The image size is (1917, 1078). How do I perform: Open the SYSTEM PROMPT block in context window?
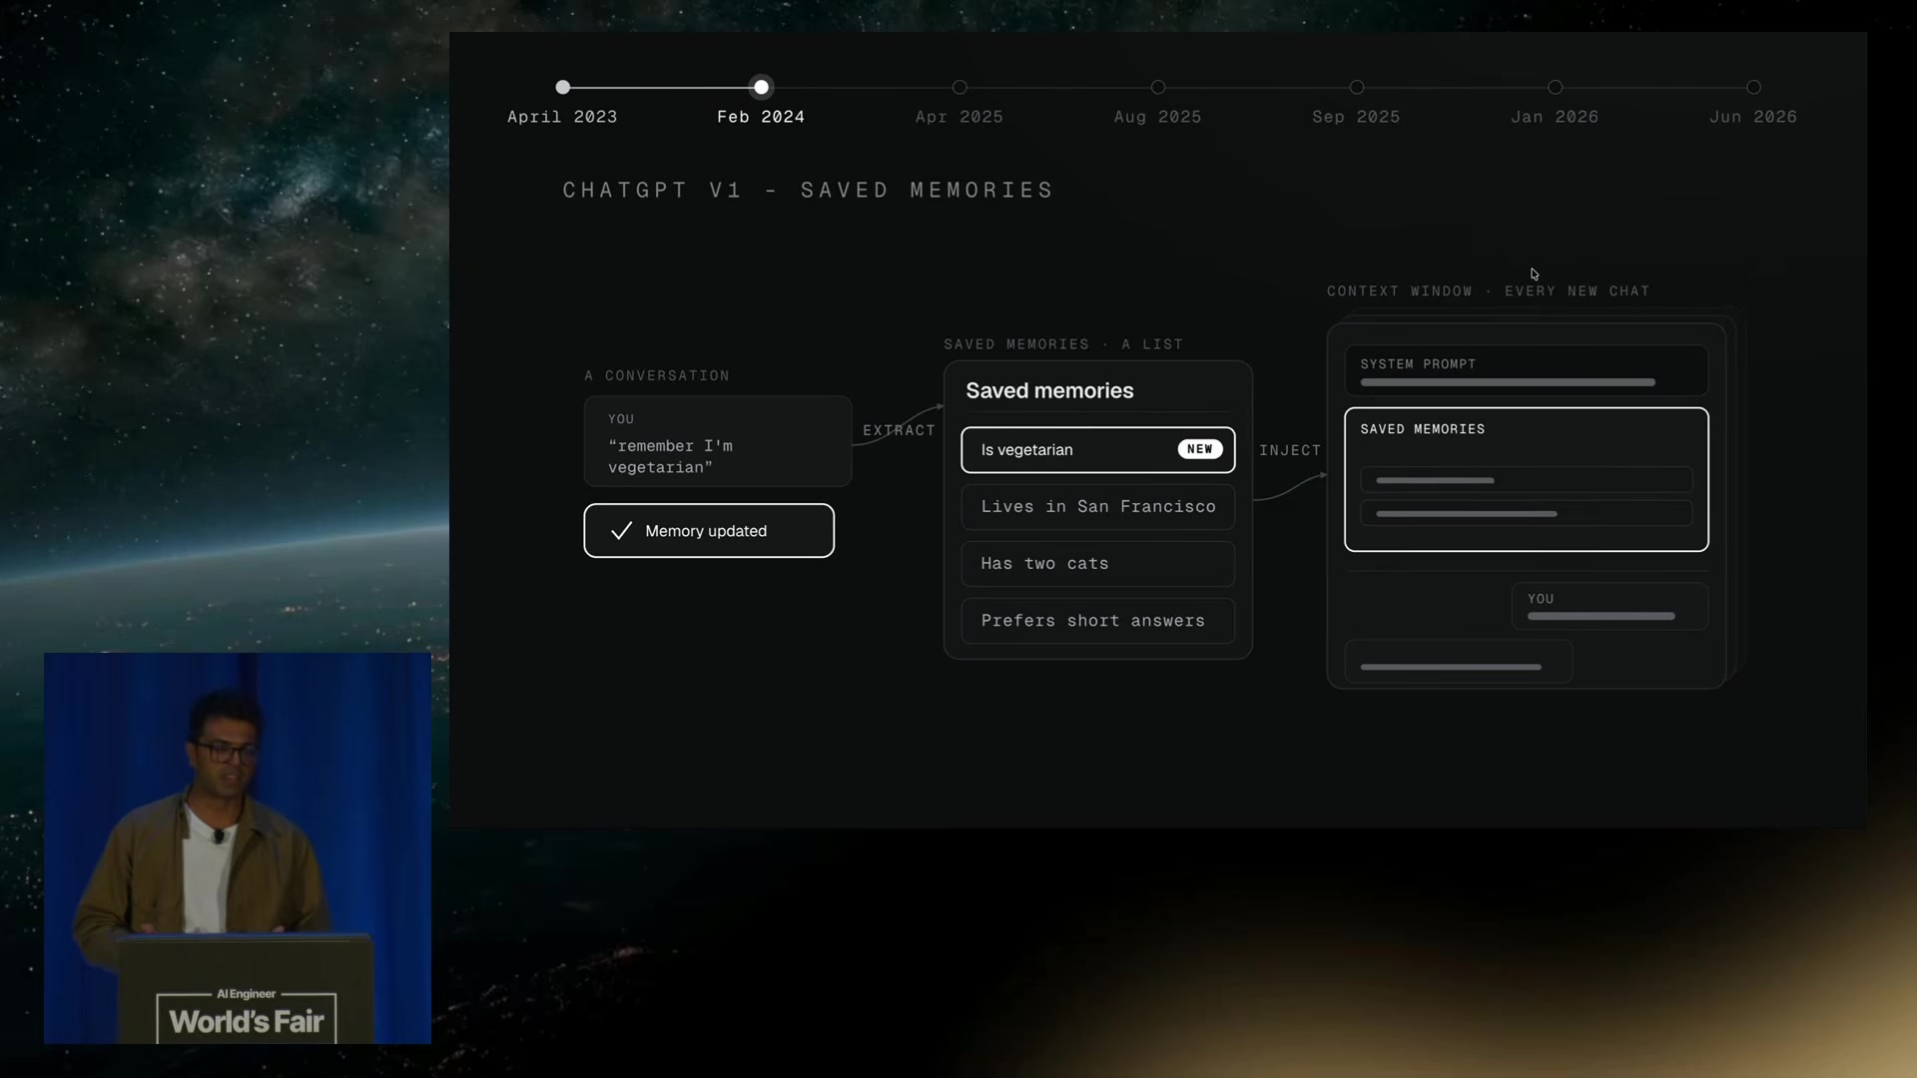click(1527, 370)
